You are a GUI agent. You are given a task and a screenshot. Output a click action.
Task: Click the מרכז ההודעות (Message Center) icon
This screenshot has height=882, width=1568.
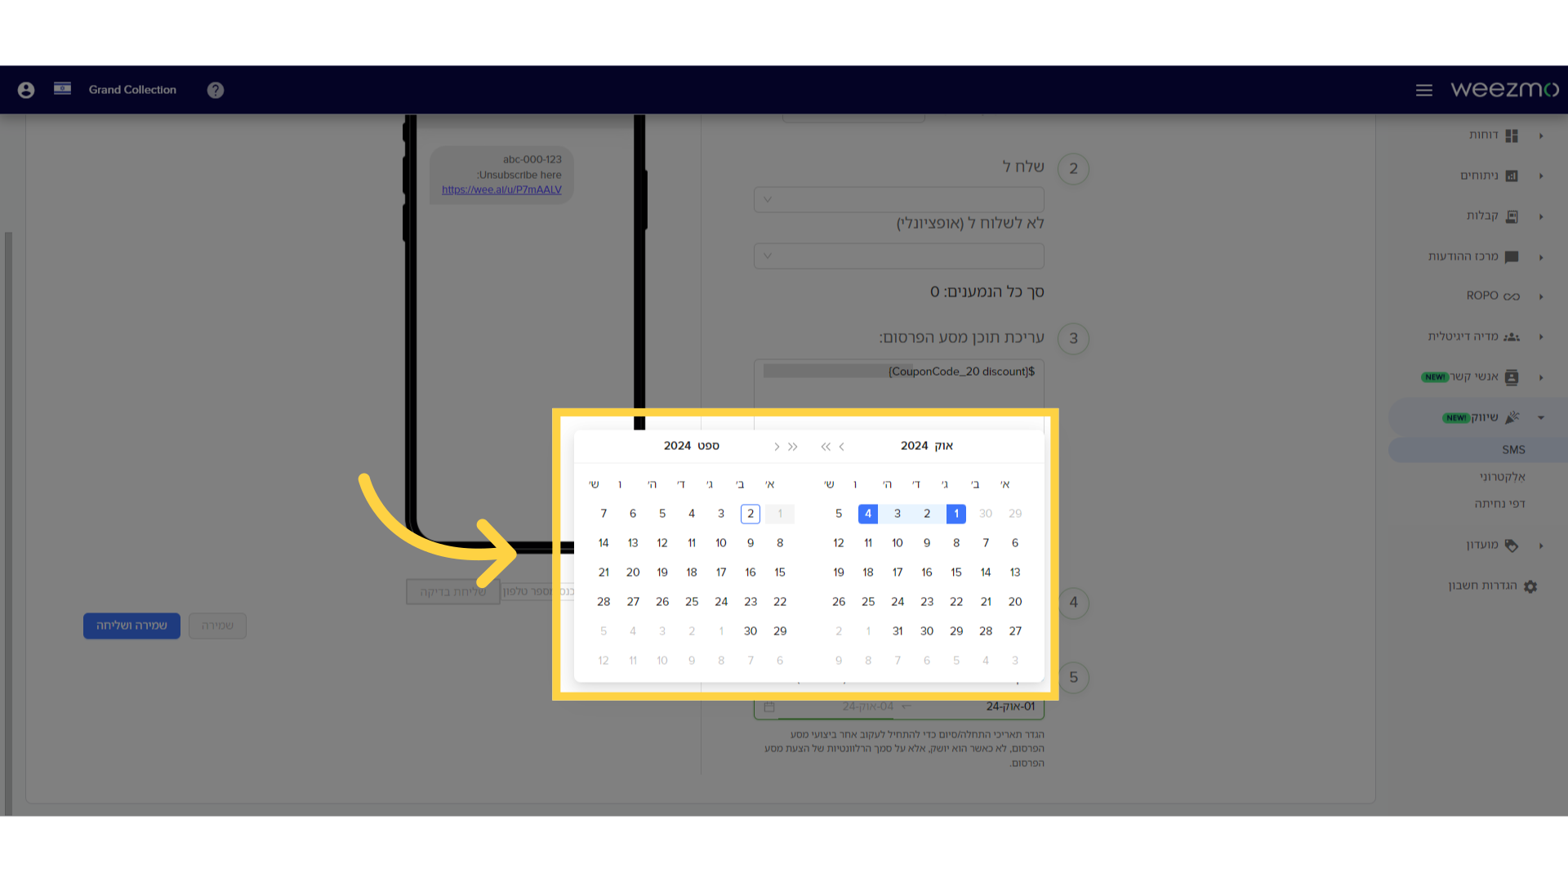pyautogui.click(x=1512, y=256)
